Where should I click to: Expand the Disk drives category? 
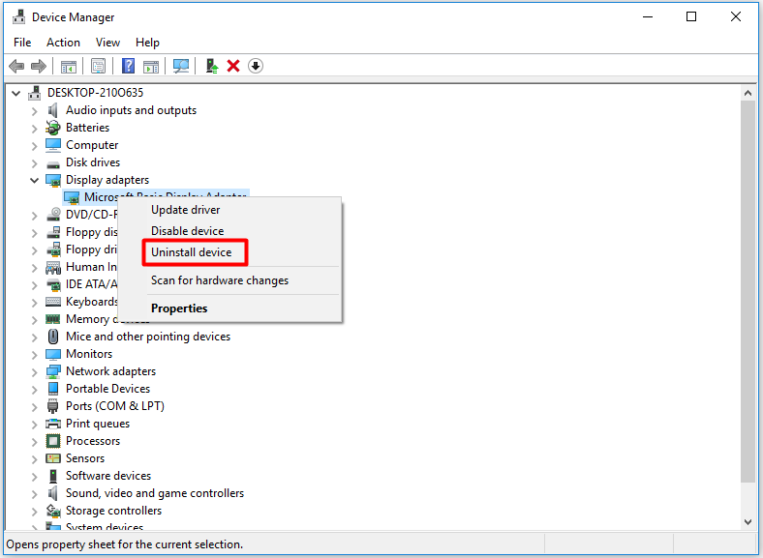(x=34, y=163)
